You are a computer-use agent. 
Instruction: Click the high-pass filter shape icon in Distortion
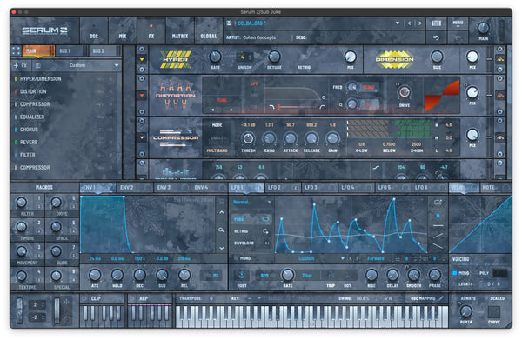322,107
